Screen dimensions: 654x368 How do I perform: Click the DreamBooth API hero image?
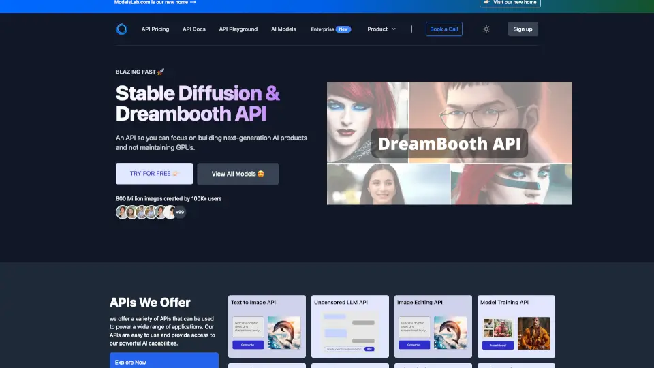449,143
